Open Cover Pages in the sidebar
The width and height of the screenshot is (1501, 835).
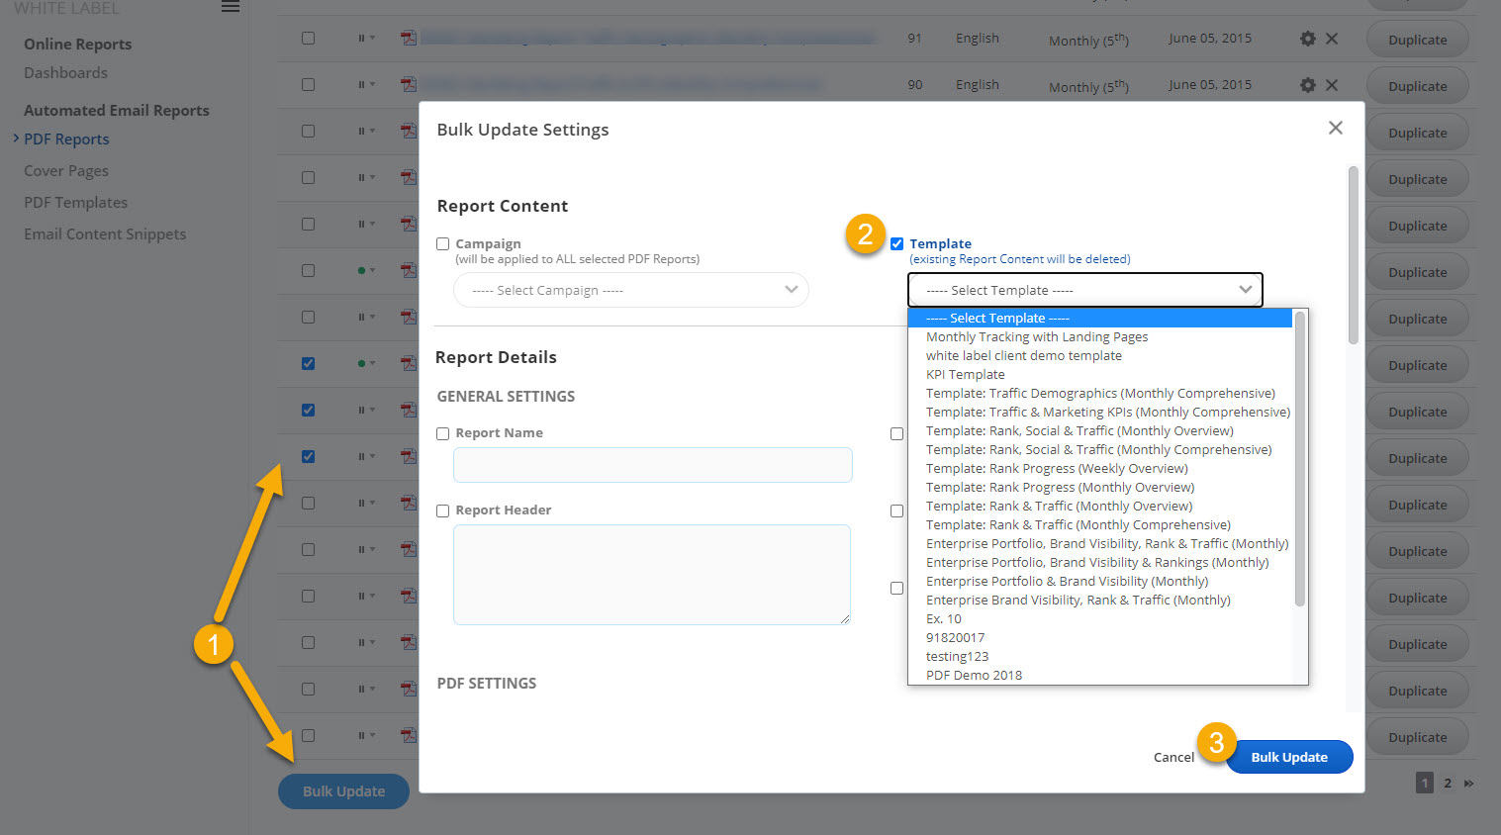[66, 171]
